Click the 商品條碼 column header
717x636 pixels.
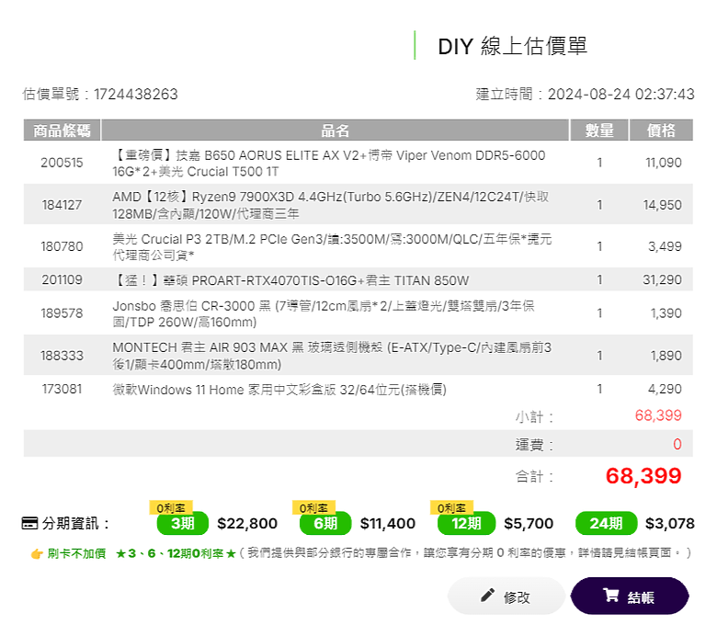pos(62,131)
